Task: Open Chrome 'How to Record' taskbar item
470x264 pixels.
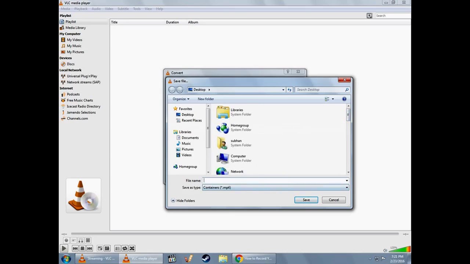Action: pos(254,258)
